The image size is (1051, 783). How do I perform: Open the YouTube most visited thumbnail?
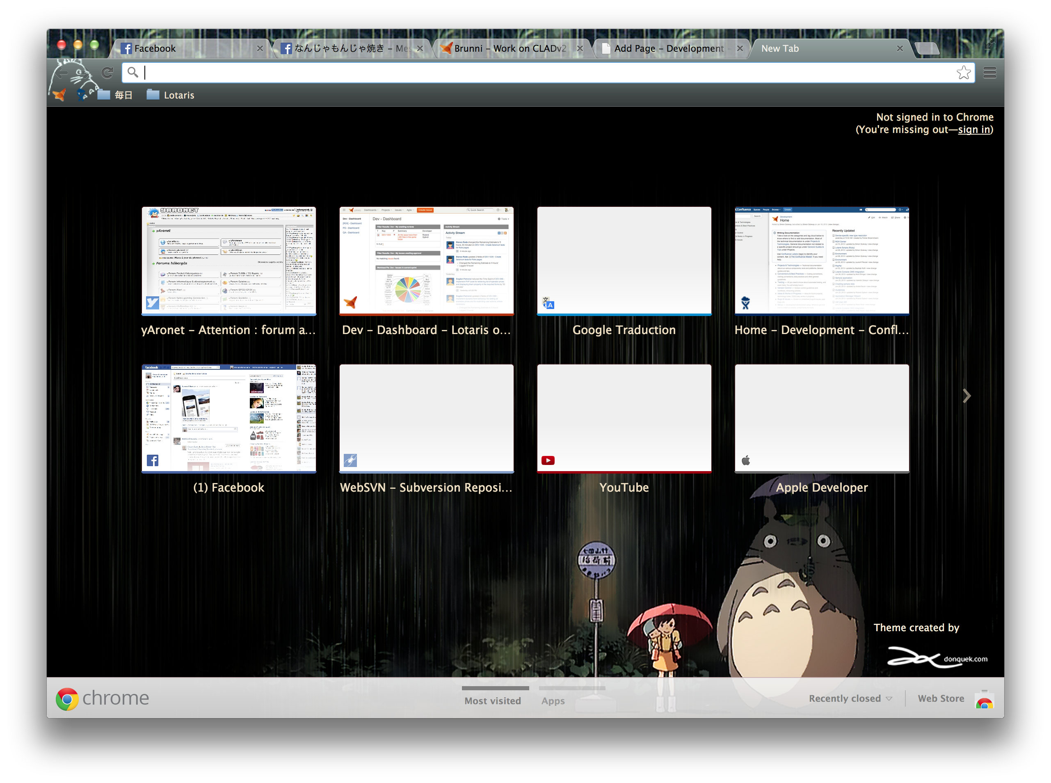(624, 419)
